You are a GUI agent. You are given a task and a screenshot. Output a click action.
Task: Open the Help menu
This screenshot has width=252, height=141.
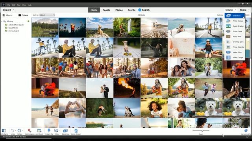(x=30, y=5)
